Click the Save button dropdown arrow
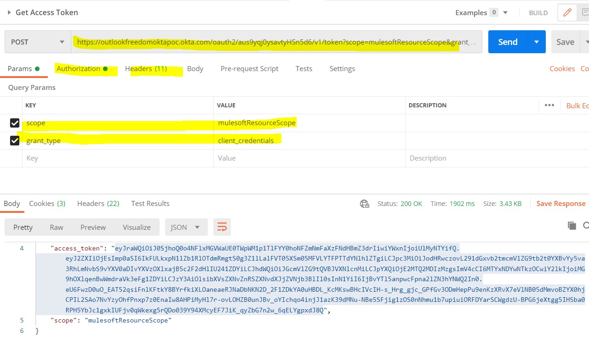The image size is (589, 339). (585, 42)
